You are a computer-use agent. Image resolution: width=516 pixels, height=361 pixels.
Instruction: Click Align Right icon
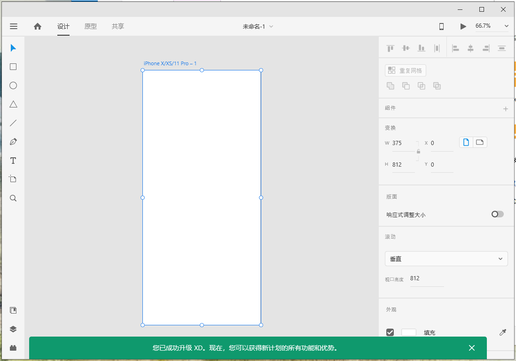[486, 48]
